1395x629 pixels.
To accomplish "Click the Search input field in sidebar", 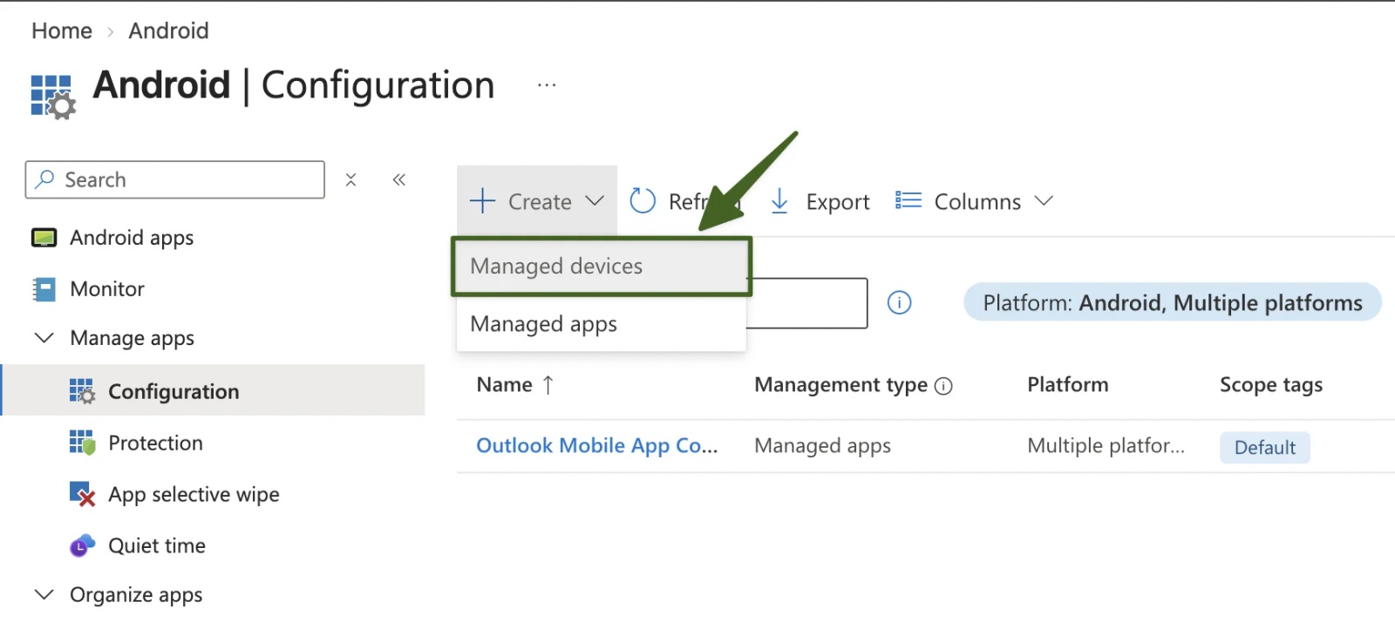I will [x=175, y=179].
